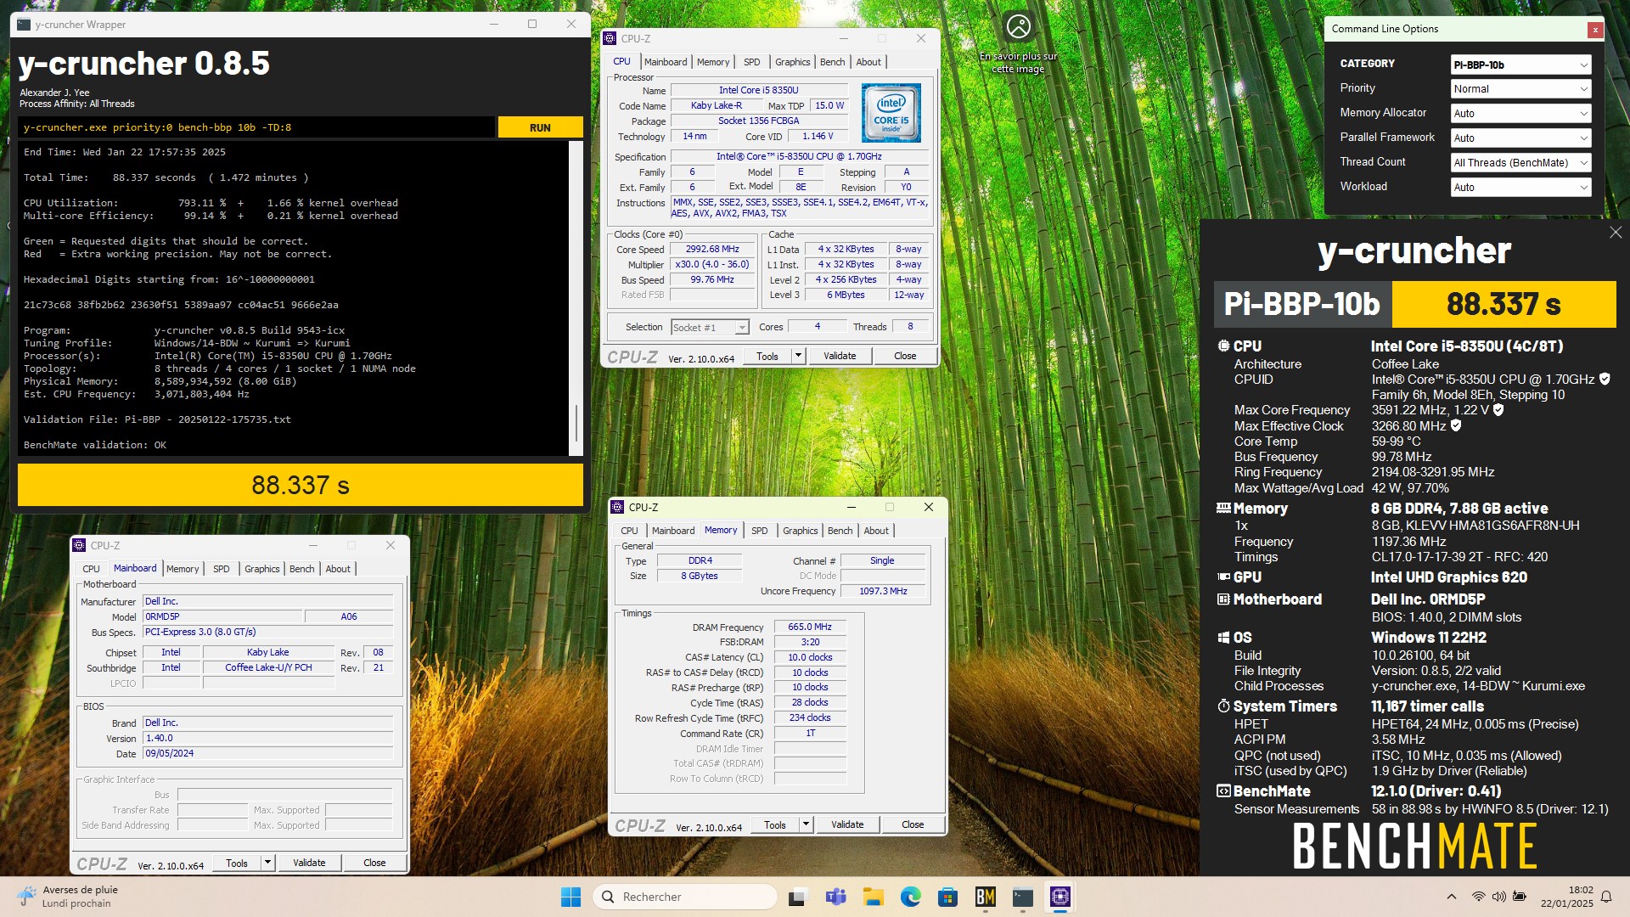Viewport: 1630px width, 917px height.
Task: Launch Microsoft Teams from taskbar
Action: [x=835, y=897]
